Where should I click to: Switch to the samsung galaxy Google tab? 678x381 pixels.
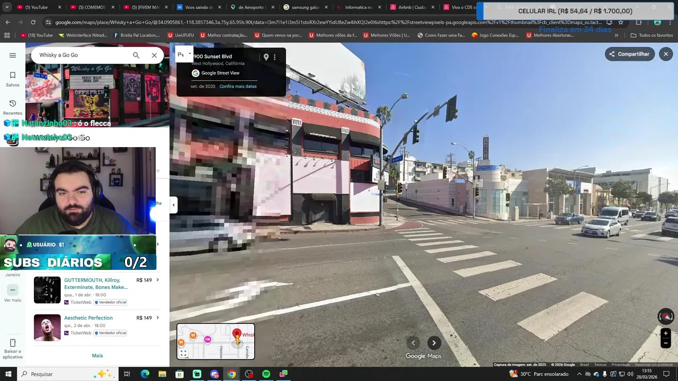[305, 7]
